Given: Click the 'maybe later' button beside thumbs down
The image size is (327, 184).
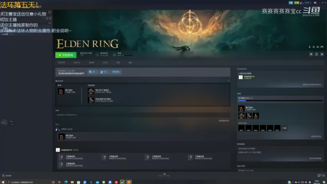Looking at the screenshot, I should (116, 72).
